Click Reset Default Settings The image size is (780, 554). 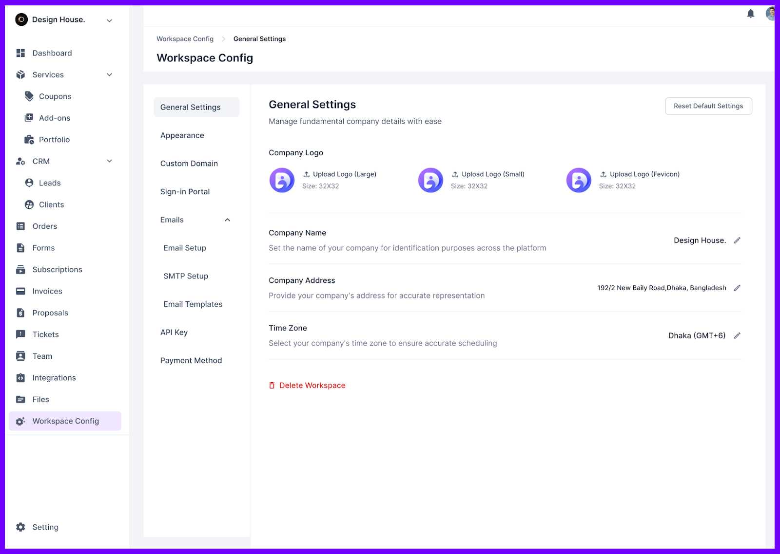pos(708,106)
